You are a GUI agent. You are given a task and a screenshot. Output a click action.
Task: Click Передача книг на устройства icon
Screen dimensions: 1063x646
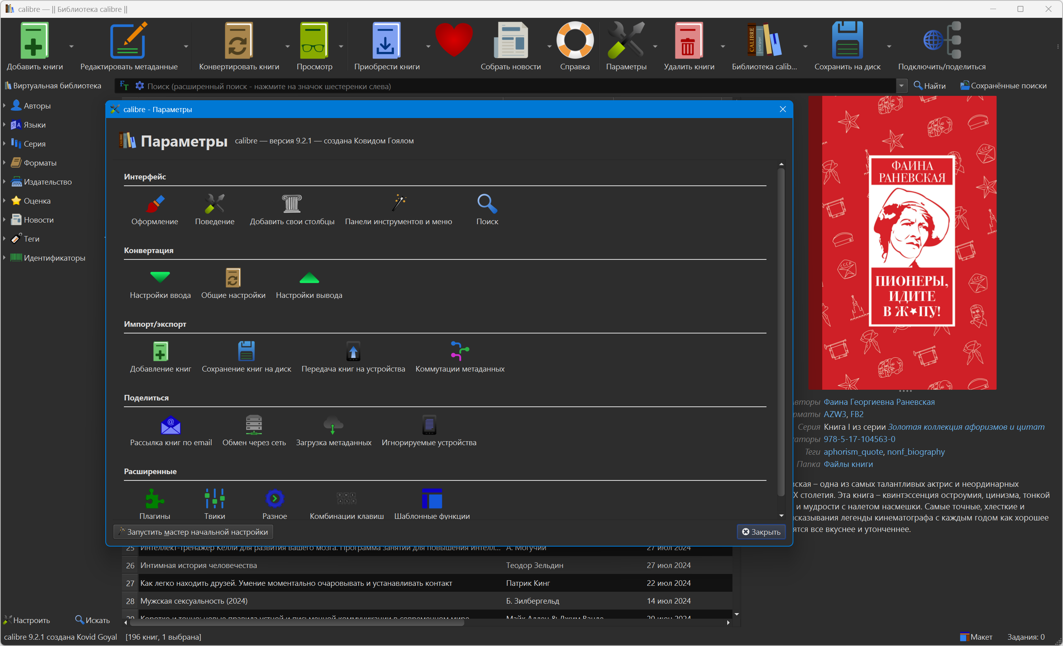click(x=353, y=357)
